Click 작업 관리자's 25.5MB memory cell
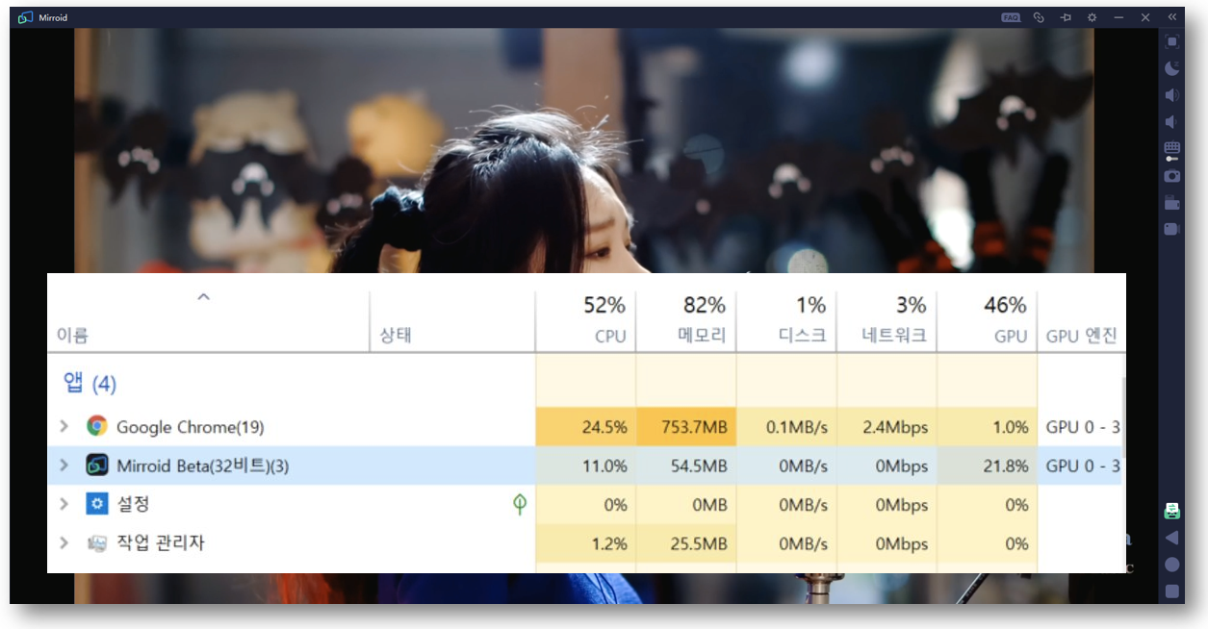The height and width of the screenshot is (629, 1208). point(686,543)
